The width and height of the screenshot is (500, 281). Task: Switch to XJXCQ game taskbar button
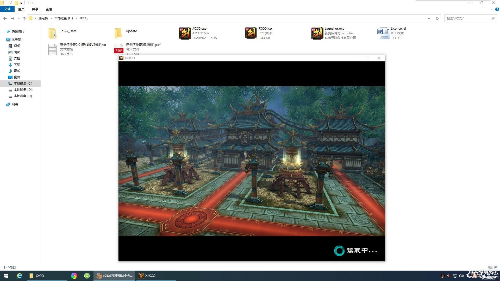pyautogui.click(x=156, y=276)
